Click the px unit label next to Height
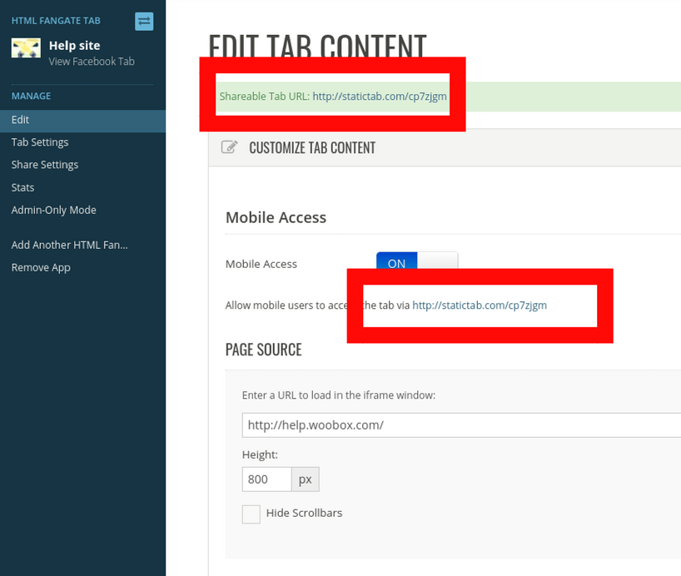Image resolution: width=681 pixels, height=576 pixels. 305,479
